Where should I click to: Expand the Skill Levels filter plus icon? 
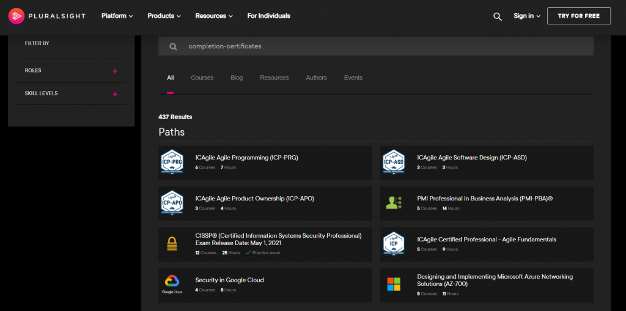[x=115, y=94]
